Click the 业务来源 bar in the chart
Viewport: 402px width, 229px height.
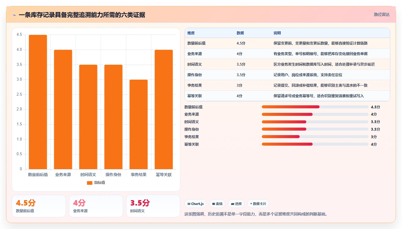click(63, 110)
